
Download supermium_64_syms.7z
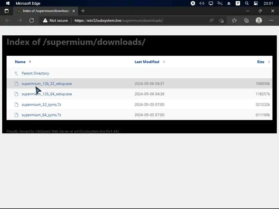pyautogui.click(x=41, y=115)
